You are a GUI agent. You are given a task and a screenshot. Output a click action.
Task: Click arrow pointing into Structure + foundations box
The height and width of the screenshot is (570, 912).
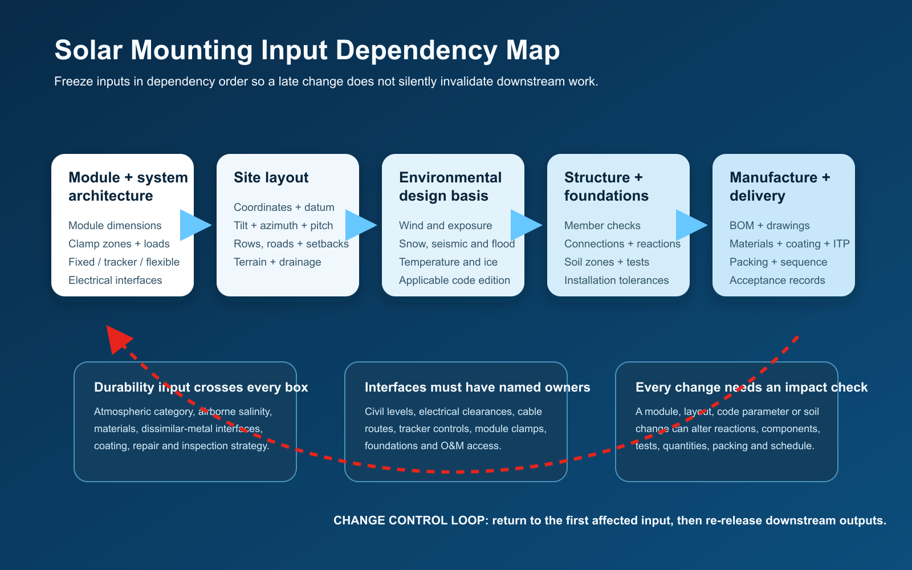pyautogui.click(x=526, y=225)
